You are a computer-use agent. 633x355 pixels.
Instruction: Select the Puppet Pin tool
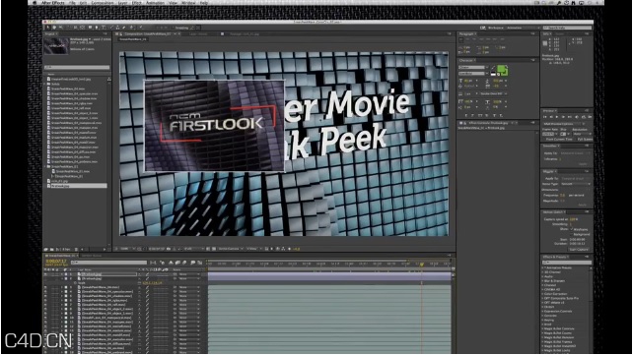pyautogui.click(x=140, y=28)
